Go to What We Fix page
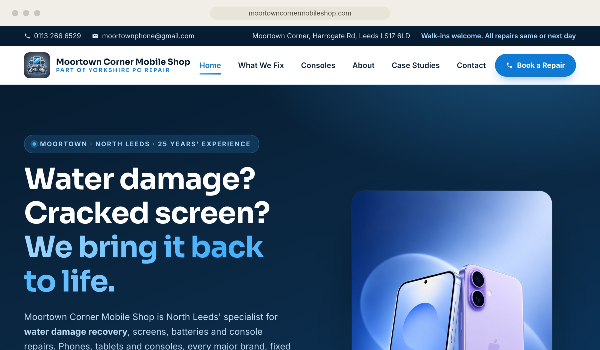 pos(261,65)
